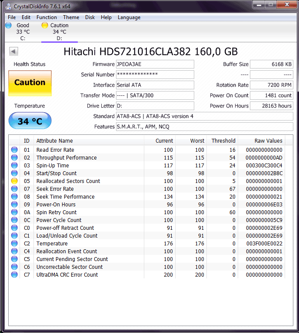The image size is (299, 333).
Task: Click the Worst column header
Action: click(x=191, y=140)
